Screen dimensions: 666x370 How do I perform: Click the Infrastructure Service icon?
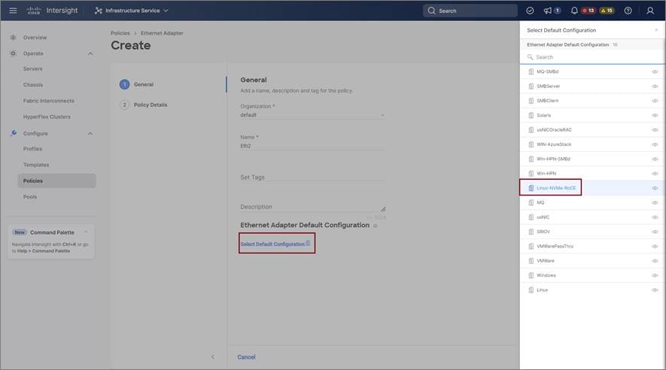tap(99, 11)
